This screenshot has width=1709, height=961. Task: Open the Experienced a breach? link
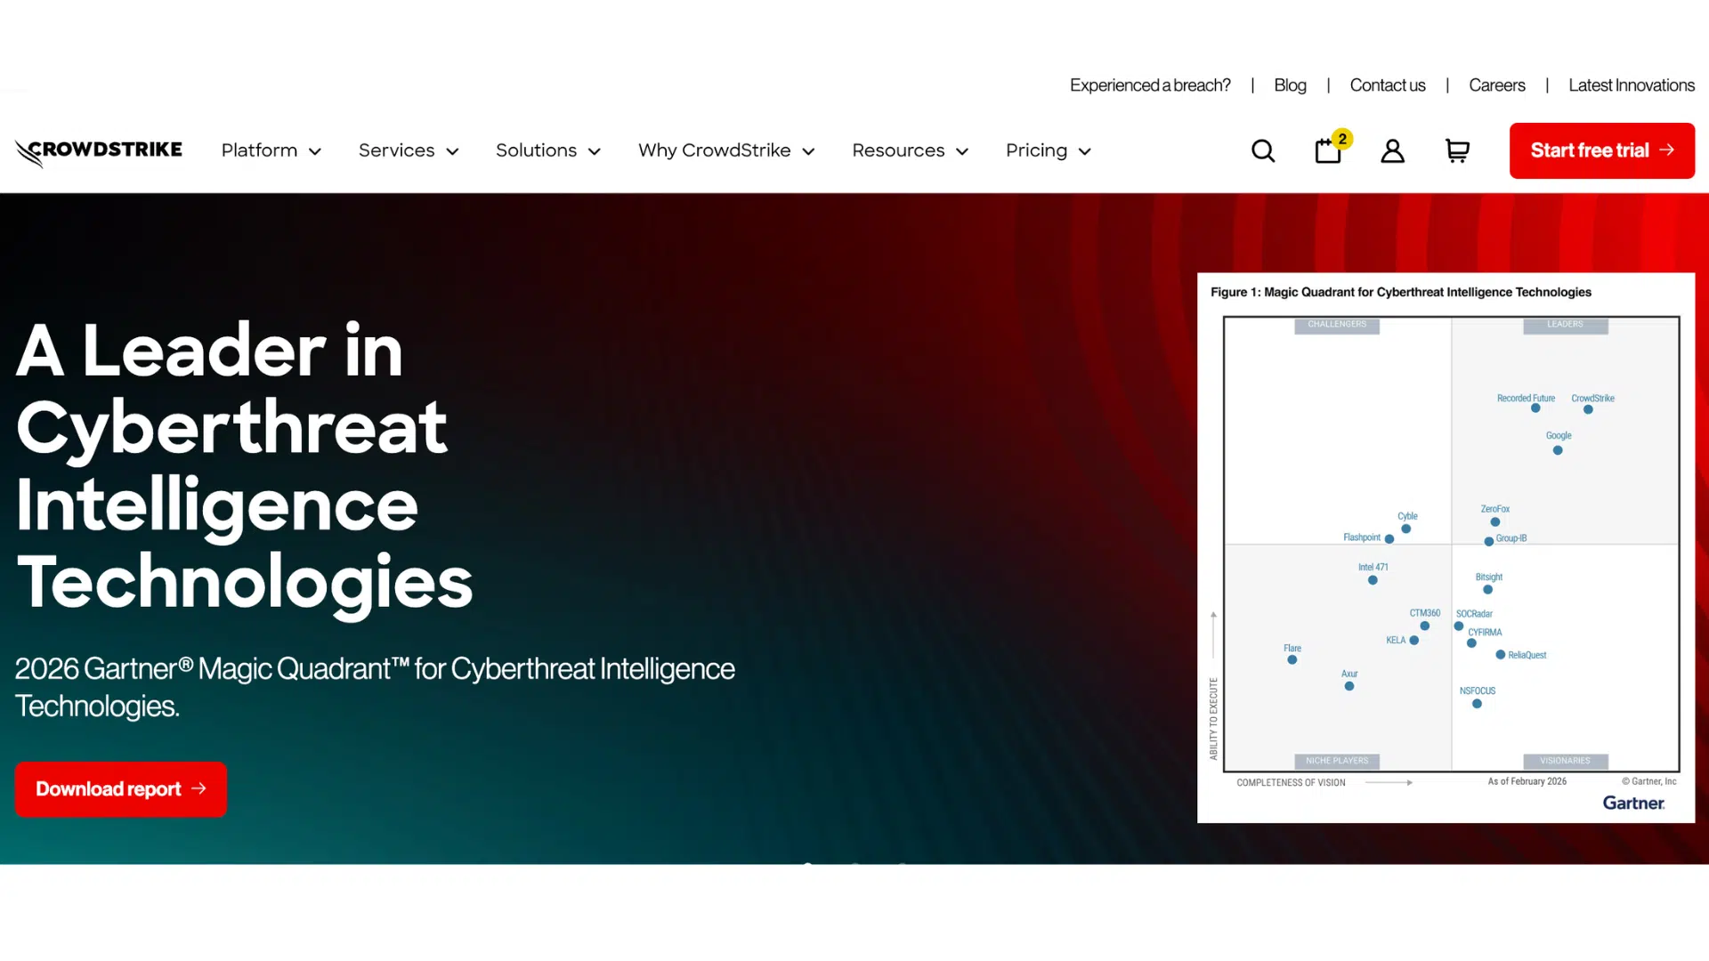(x=1150, y=85)
